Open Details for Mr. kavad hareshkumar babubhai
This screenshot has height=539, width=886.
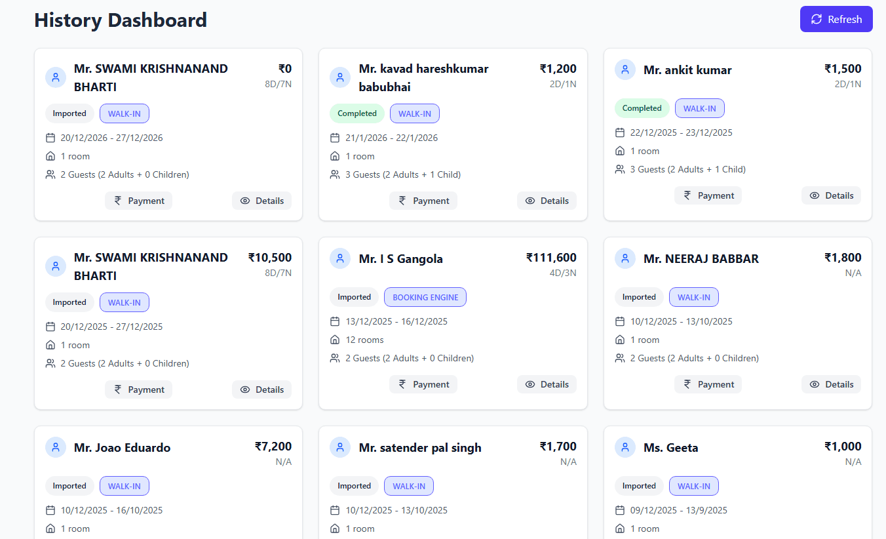[x=547, y=201]
